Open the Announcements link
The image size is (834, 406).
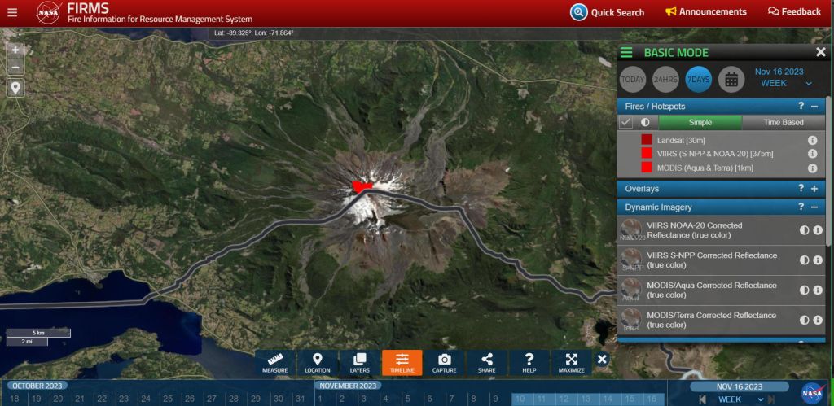[x=705, y=12]
